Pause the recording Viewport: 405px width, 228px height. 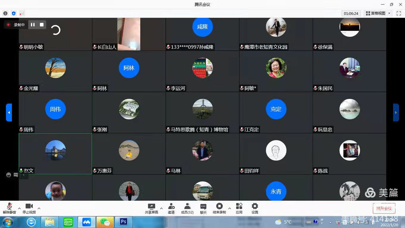coord(33,25)
